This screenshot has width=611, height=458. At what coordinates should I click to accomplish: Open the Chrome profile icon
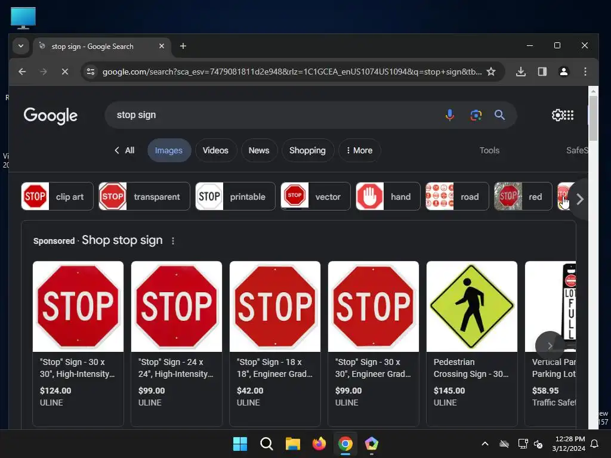pos(563,72)
